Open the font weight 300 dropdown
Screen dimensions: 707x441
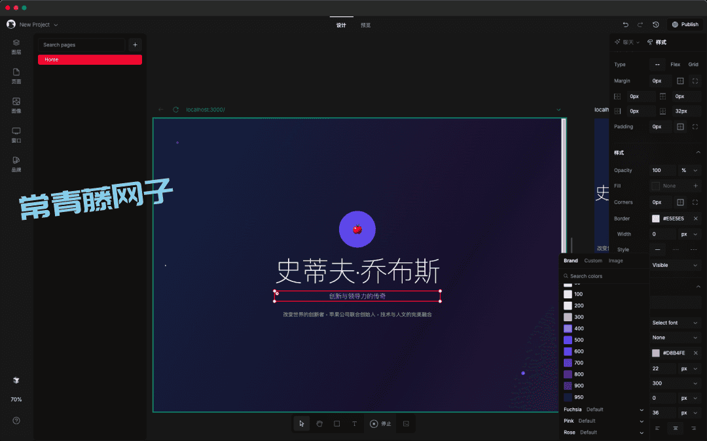[675, 383]
